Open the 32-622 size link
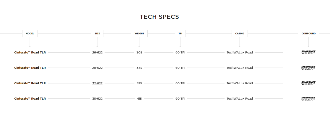 point(97,83)
